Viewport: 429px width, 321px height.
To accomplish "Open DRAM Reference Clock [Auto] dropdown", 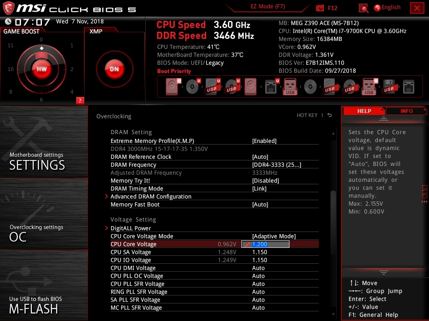I will click(260, 157).
